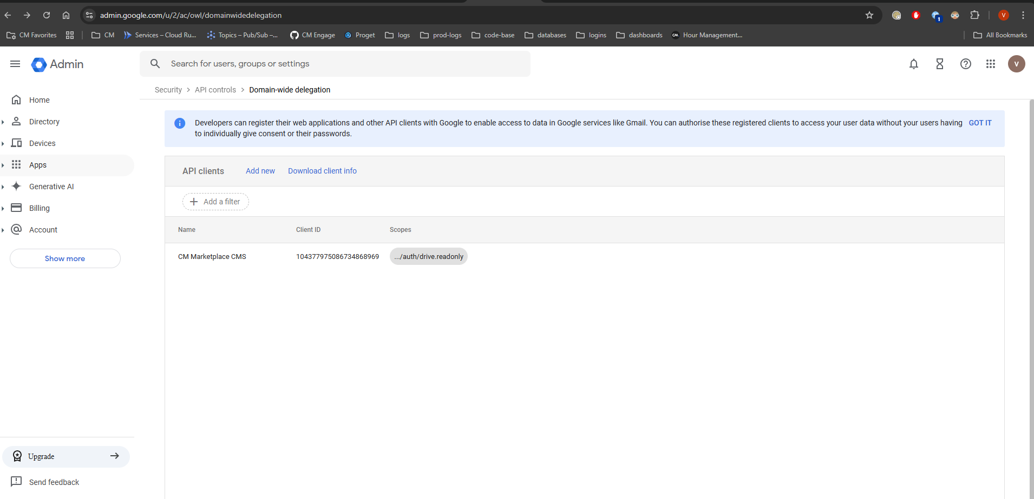
Task: Click the Upgrade button
Action: click(66, 456)
